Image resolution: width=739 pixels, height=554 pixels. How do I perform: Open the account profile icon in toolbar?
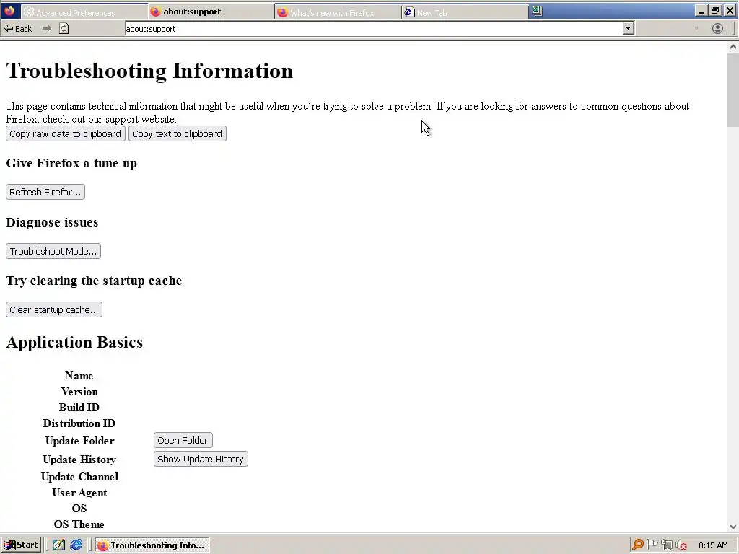[717, 29]
